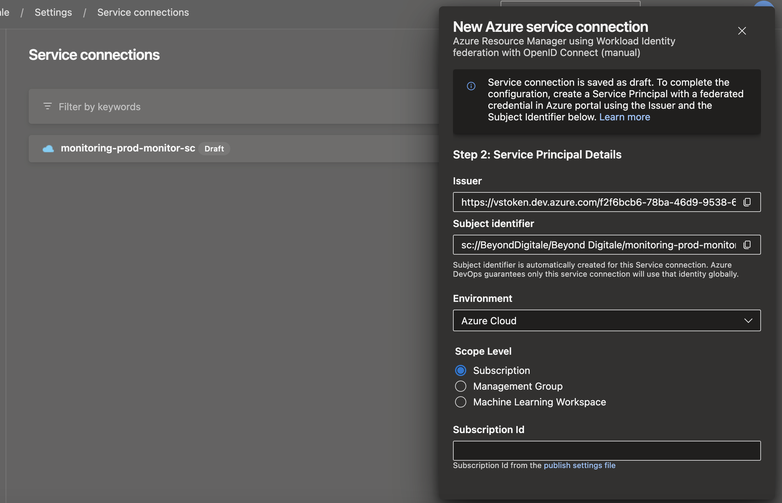
Task: Open the publish settings file link
Action: 579,465
